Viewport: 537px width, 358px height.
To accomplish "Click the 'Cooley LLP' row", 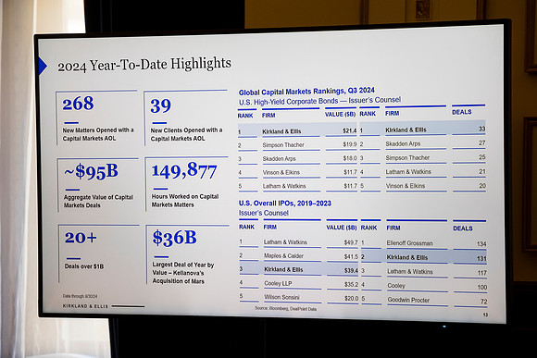I will [x=278, y=283].
